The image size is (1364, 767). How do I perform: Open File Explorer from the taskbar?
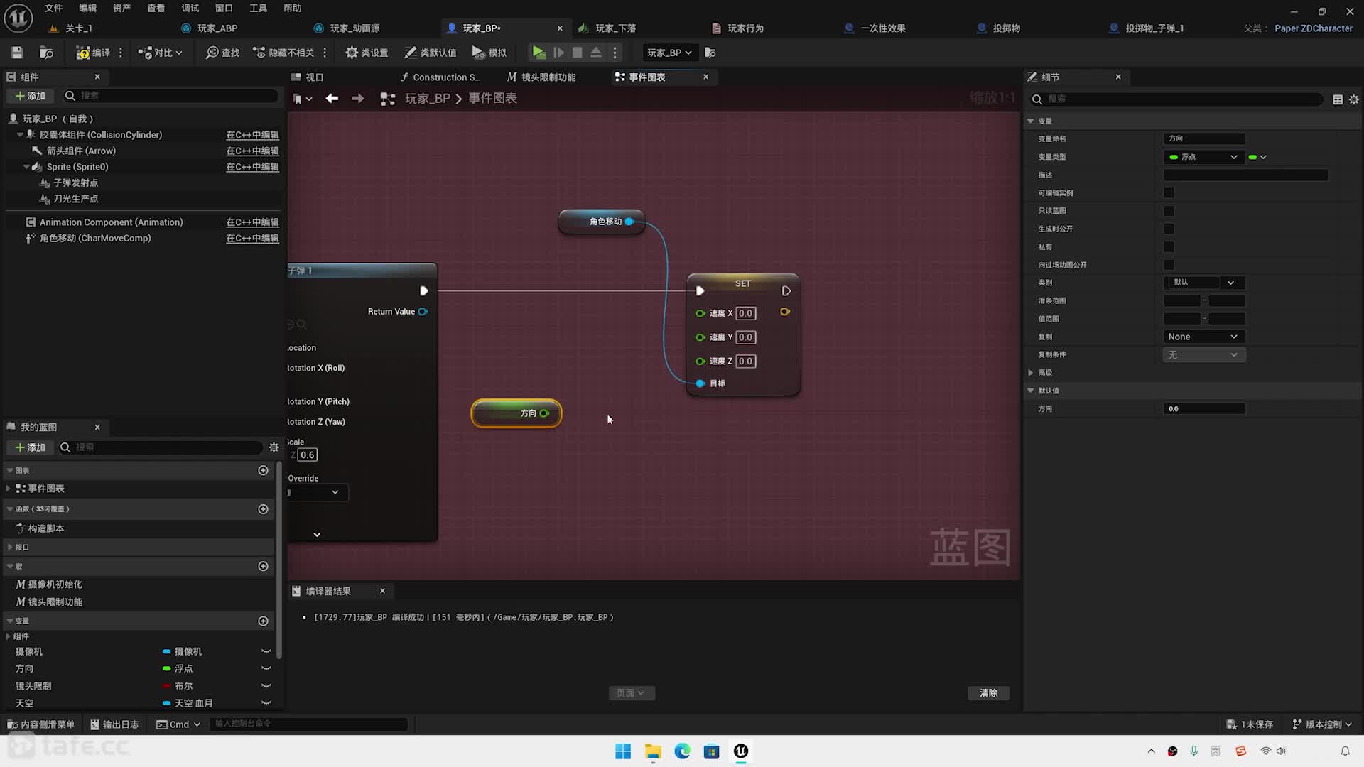[653, 751]
